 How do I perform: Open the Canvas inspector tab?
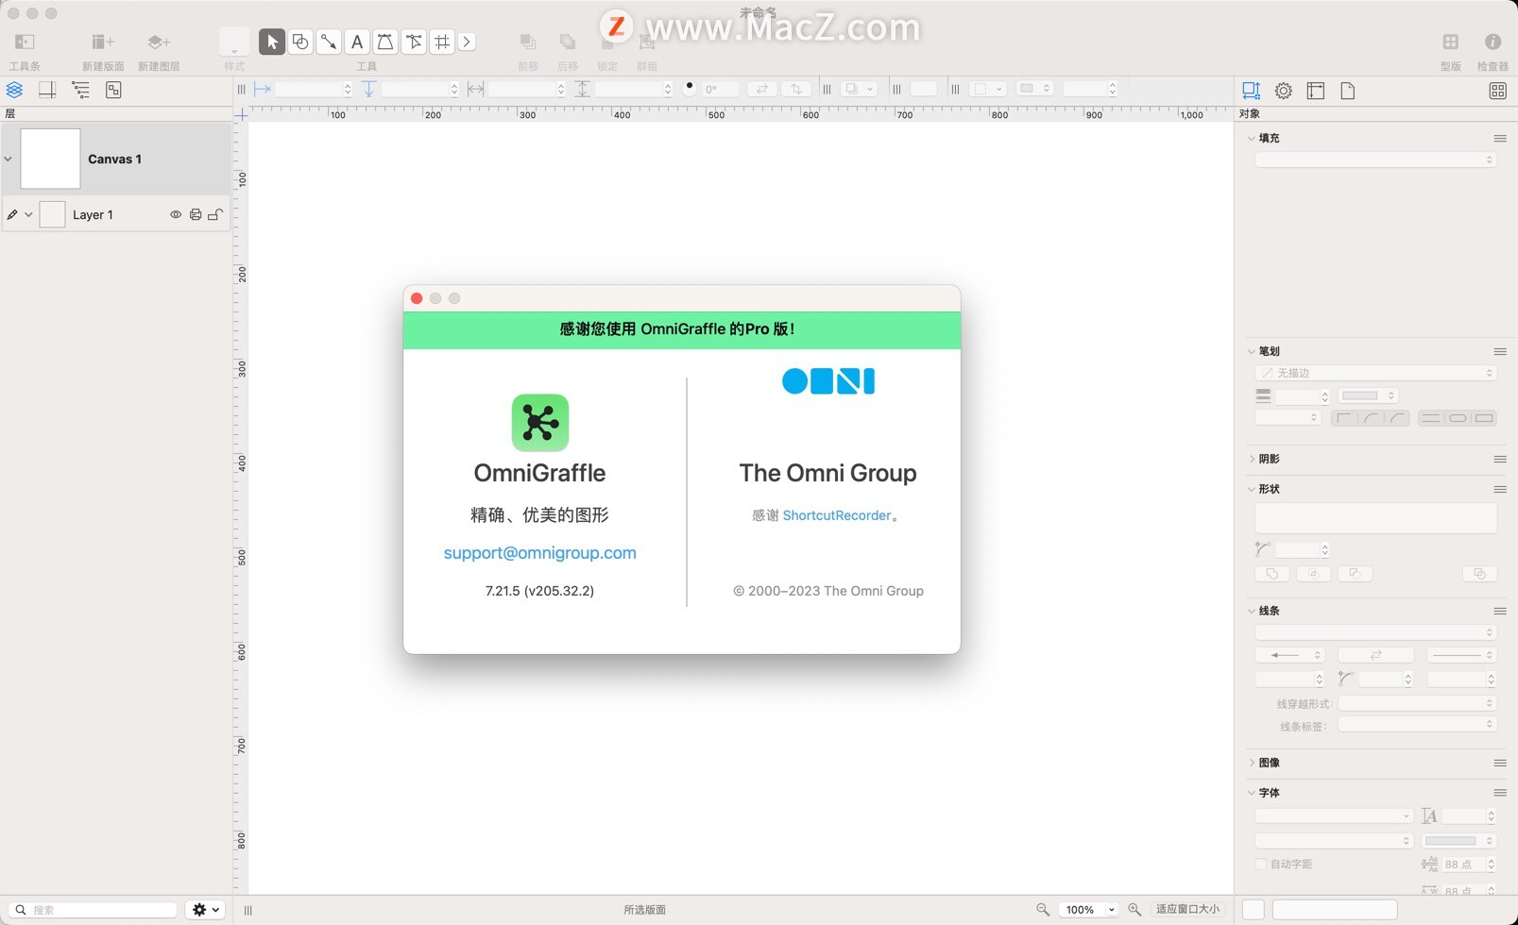click(x=1316, y=91)
